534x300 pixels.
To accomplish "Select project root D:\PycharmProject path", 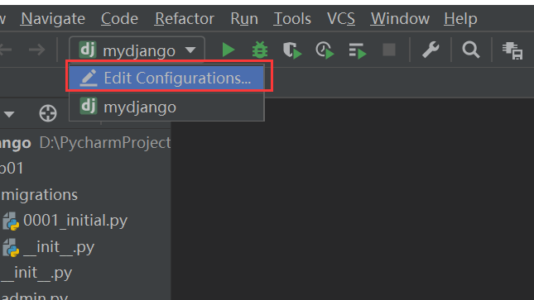I will click(x=105, y=142).
